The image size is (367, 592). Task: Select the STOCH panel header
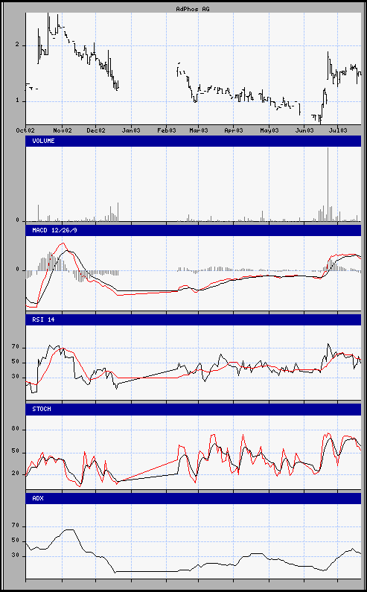pos(194,409)
